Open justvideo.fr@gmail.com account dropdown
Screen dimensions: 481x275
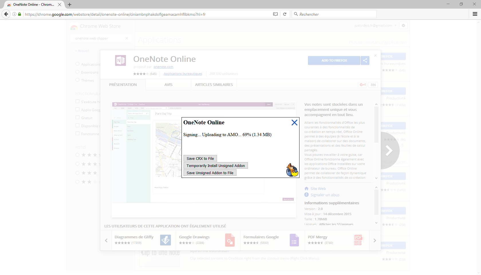375,25
